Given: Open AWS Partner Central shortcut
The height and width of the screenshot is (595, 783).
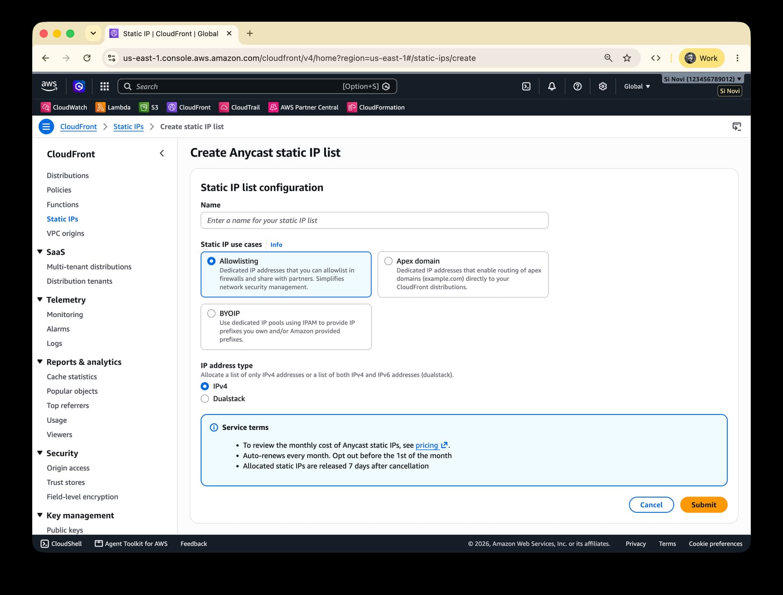Looking at the screenshot, I should click(x=303, y=107).
